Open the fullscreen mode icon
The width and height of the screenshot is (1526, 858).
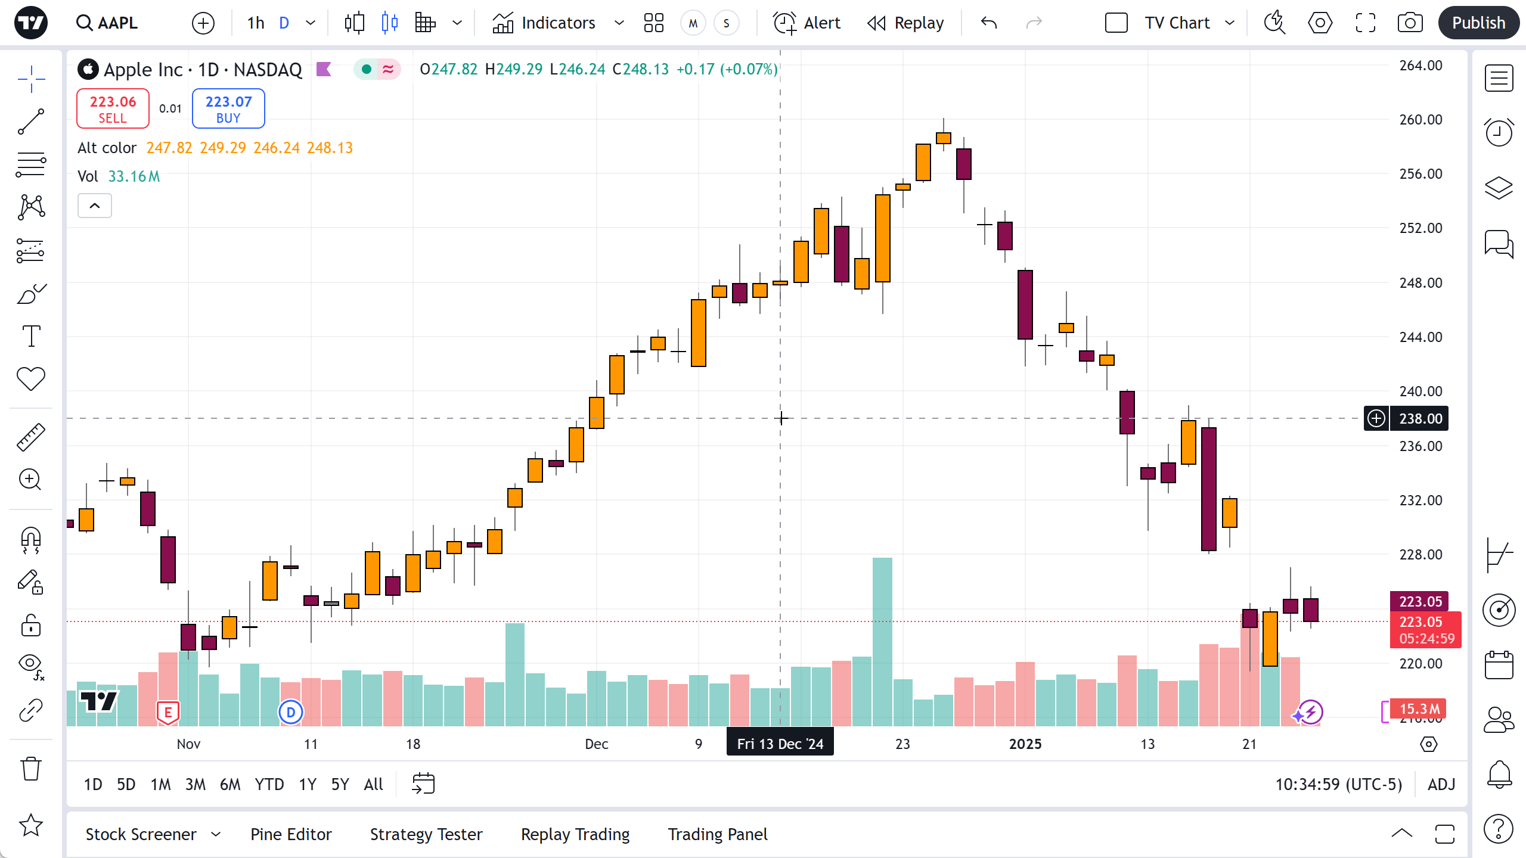(1365, 23)
